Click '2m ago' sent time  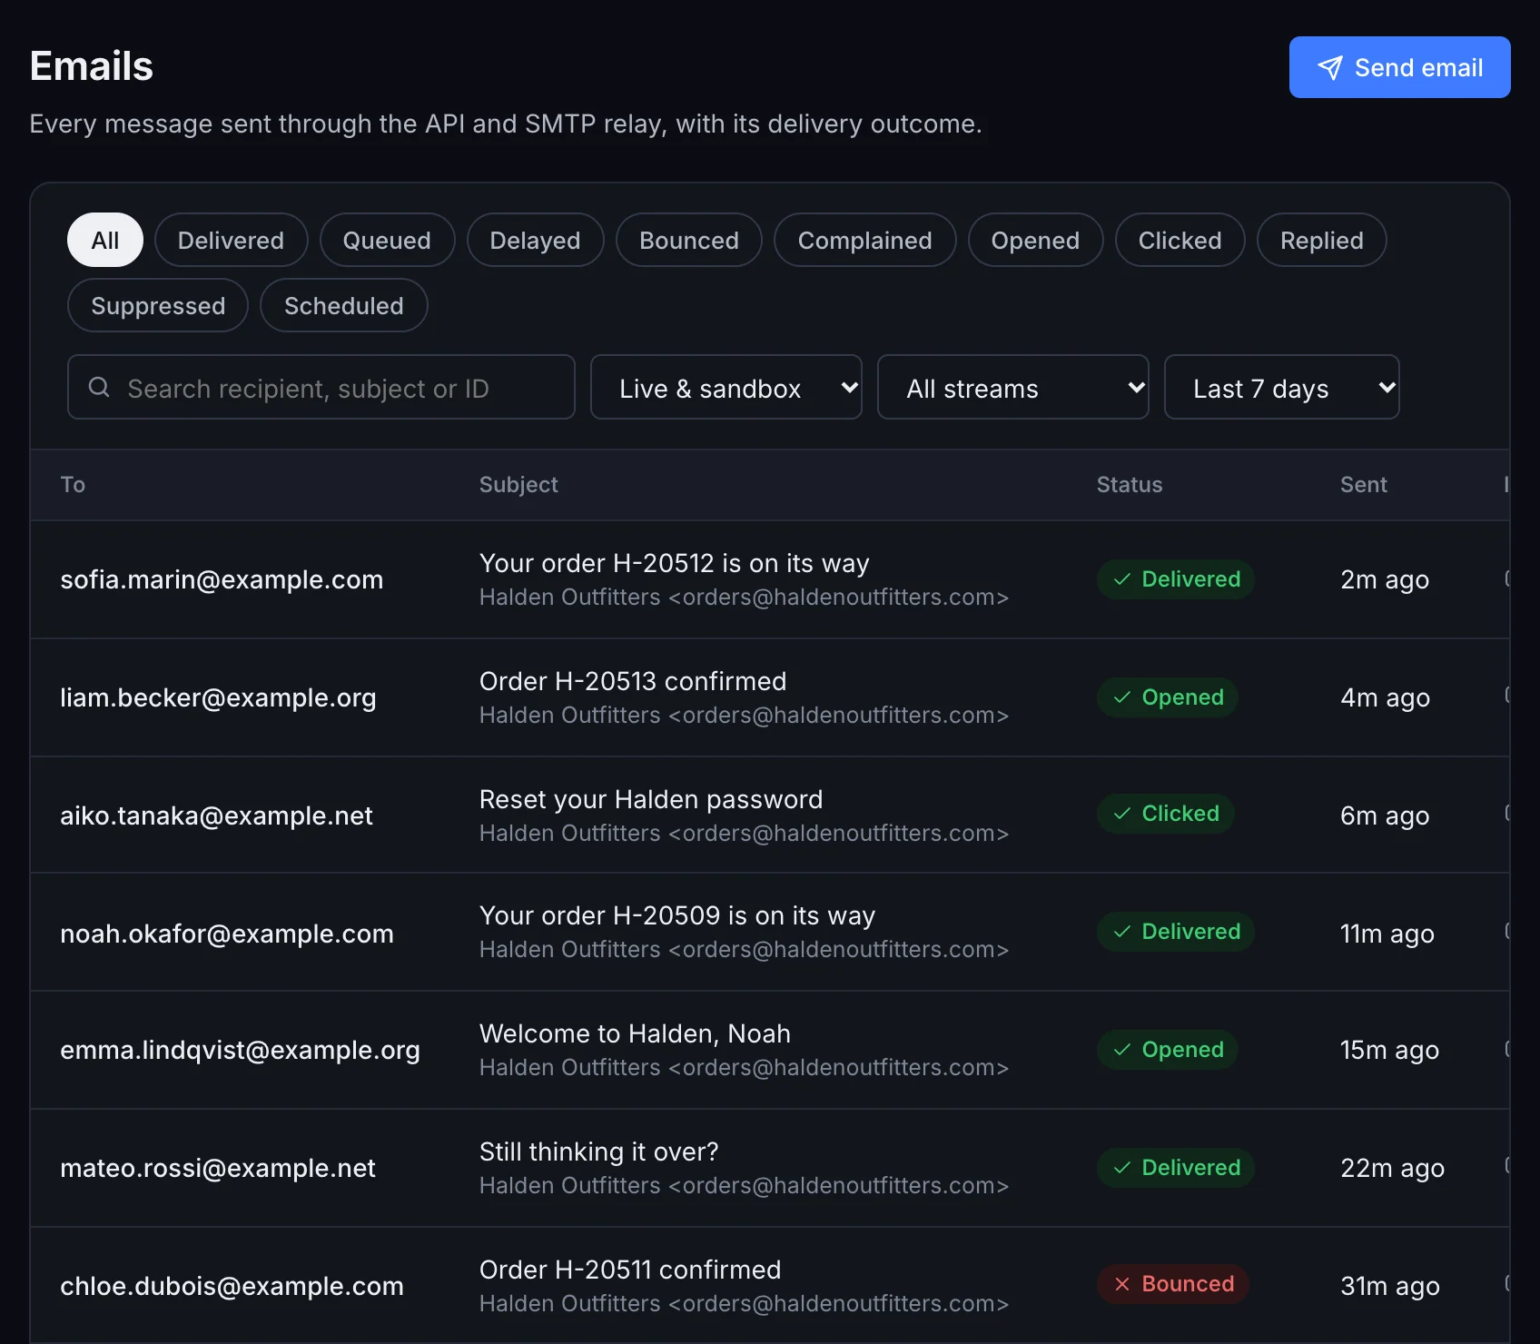[x=1385, y=579]
